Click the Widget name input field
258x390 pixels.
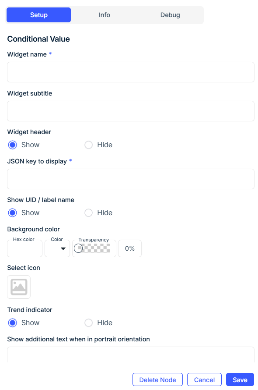coord(130,72)
